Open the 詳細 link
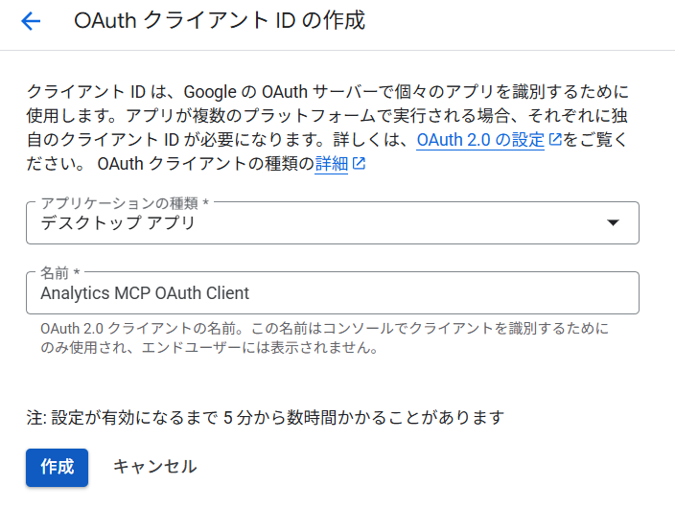Viewport: 675px width, 509px height. pos(331,164)
